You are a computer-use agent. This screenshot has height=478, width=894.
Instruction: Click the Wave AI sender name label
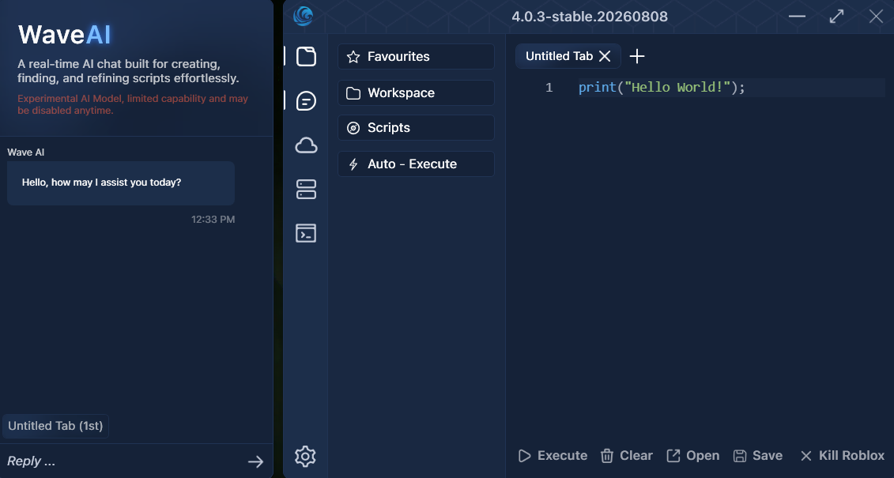click(x=25, y=152)
